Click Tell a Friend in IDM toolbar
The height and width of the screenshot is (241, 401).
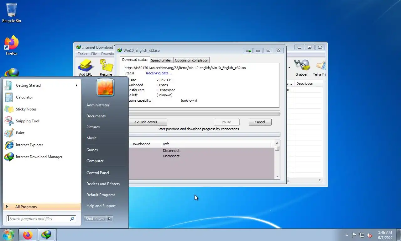tap(320, 68)
